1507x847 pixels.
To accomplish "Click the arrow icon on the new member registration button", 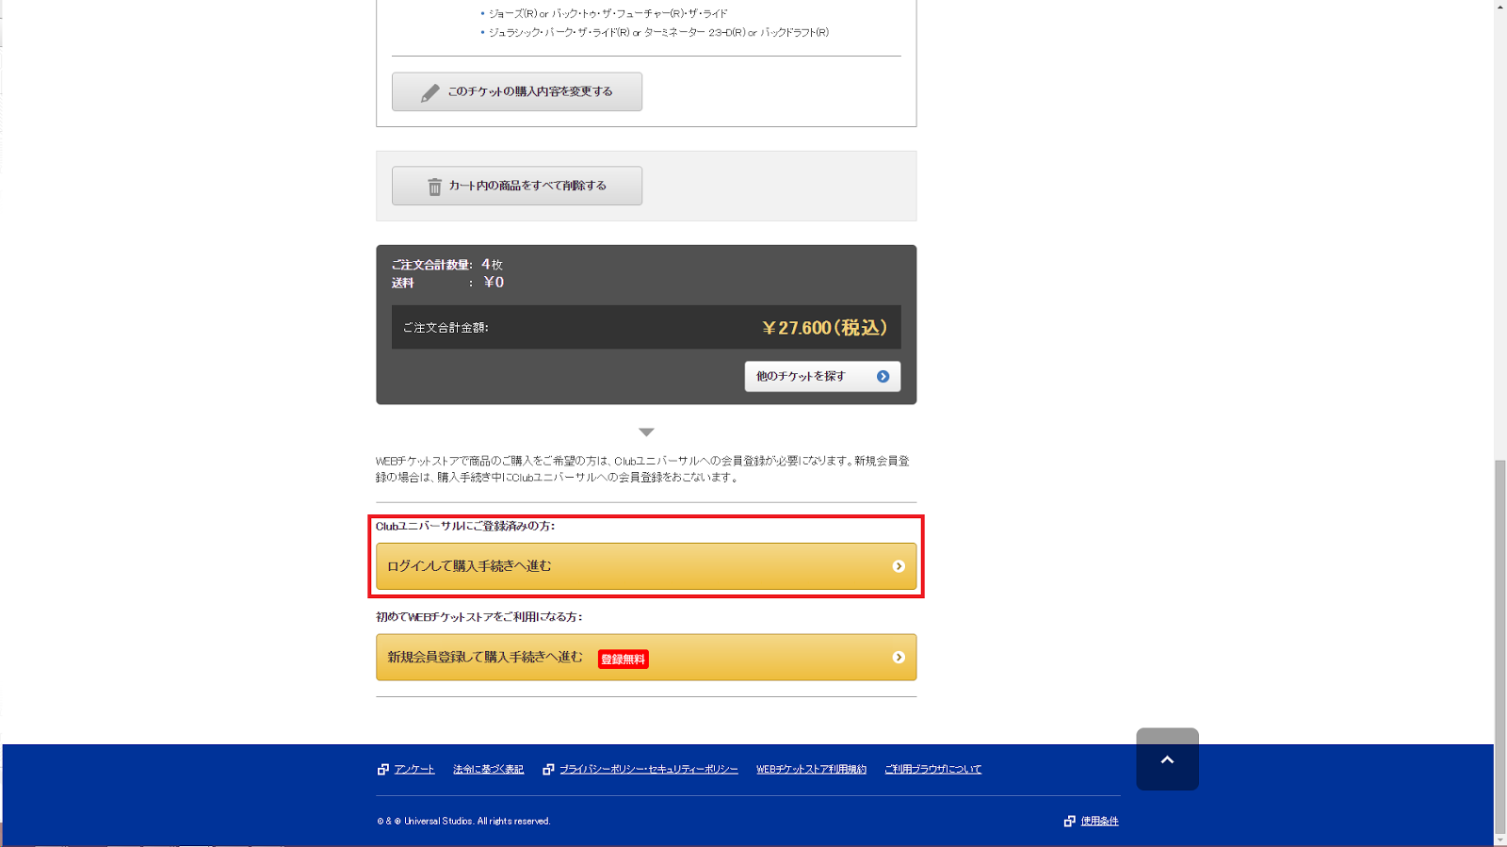I will click(x=899, y=658).
